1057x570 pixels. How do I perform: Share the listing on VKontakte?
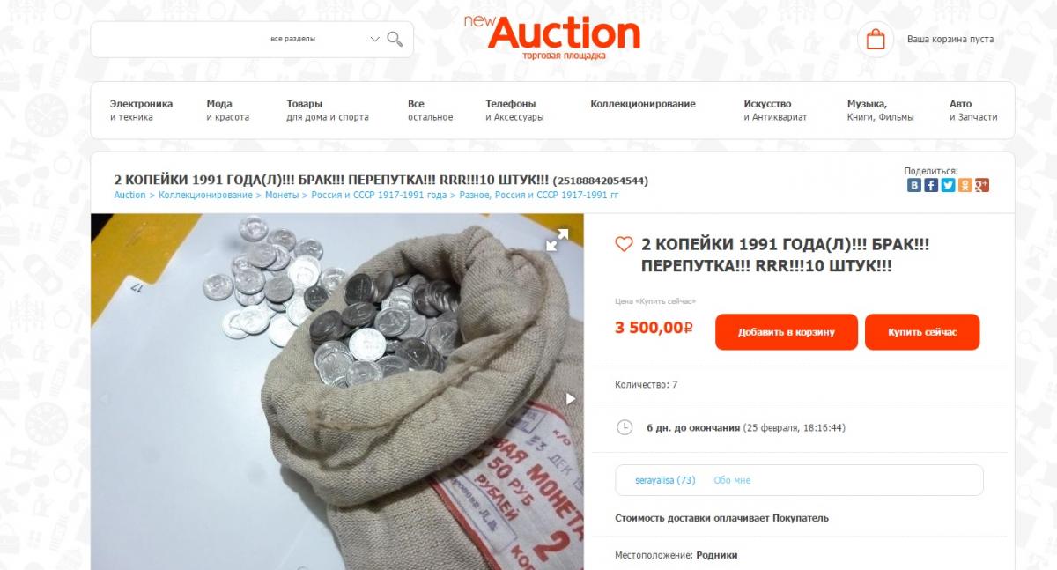point(915,185)
